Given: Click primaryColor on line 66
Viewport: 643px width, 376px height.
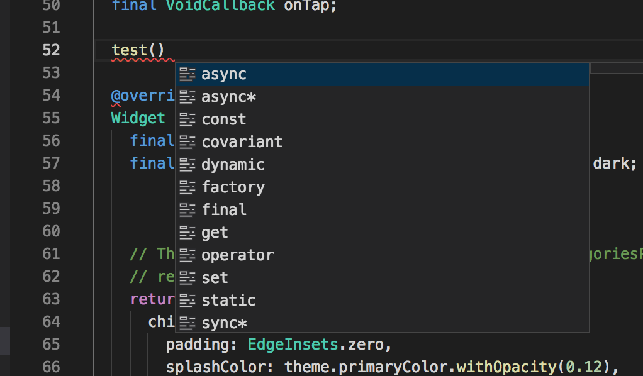Looking at the screenshot, I should [x=393, y=367].
